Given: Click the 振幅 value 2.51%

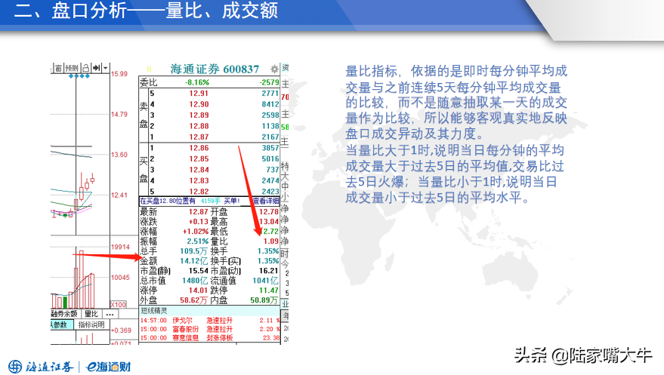Looking at the screenshot, I should coord(198,241).
